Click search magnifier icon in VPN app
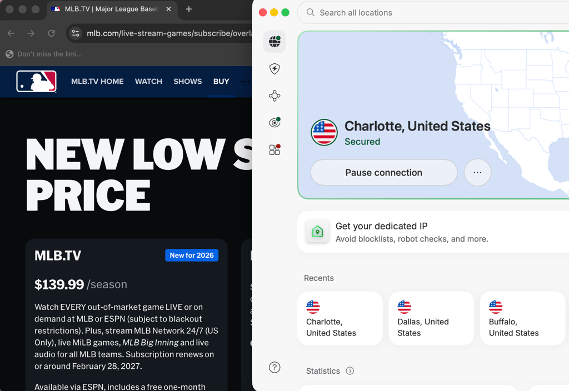569x391 pixels. 311,13
